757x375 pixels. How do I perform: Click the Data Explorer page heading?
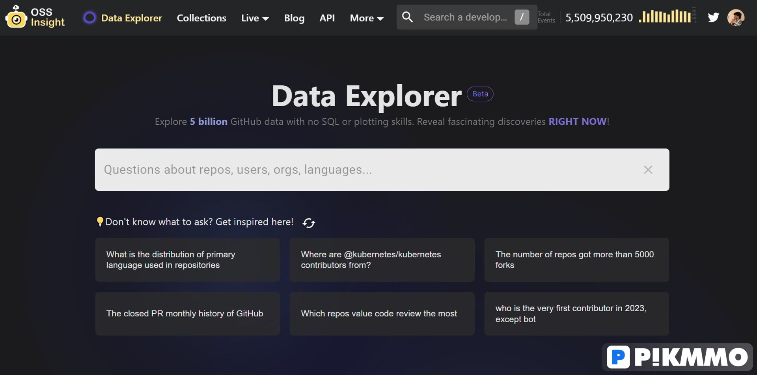pos(366,96)
